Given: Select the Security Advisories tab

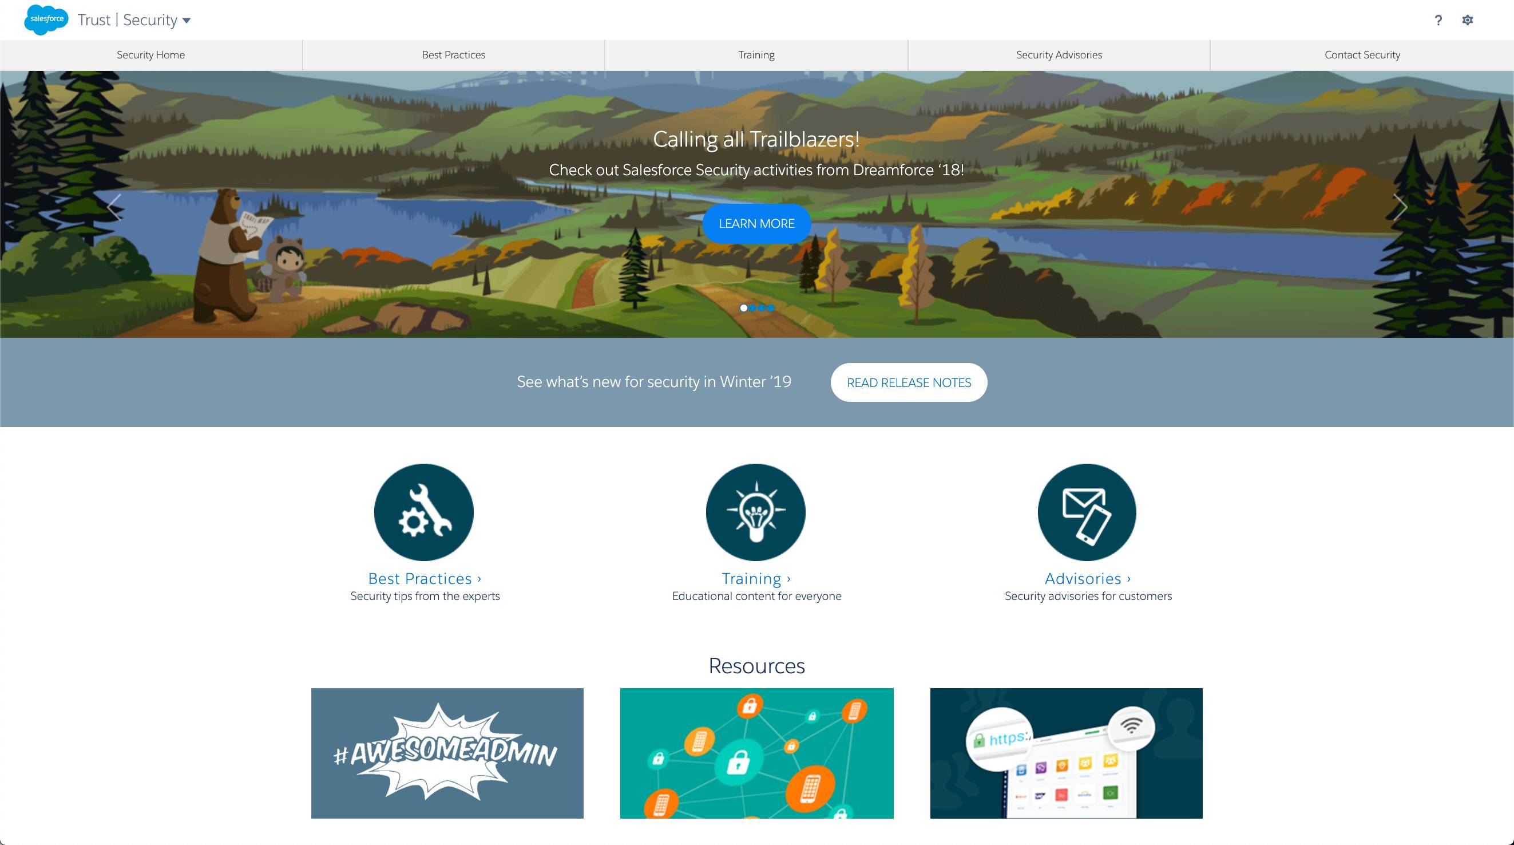Looking at the screenshot, I should (1060, 54).
